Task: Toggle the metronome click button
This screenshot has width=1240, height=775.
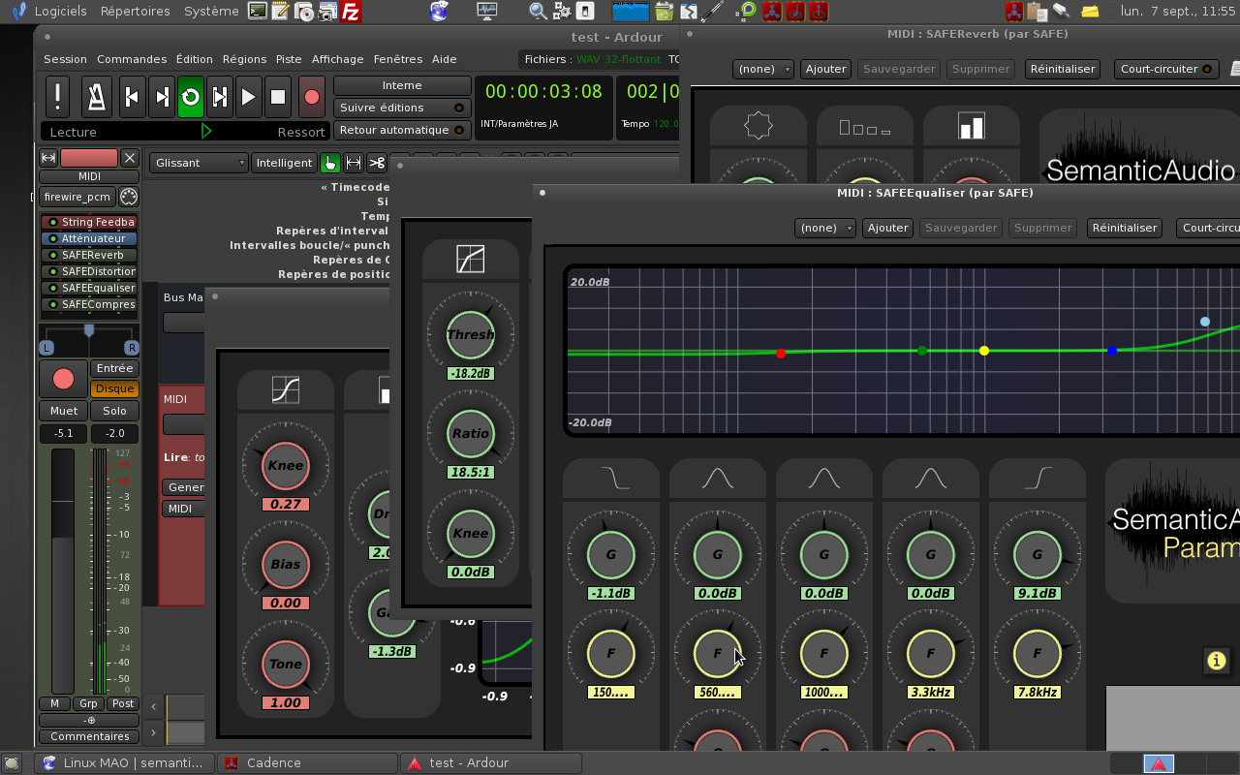Action: (96, 97)
